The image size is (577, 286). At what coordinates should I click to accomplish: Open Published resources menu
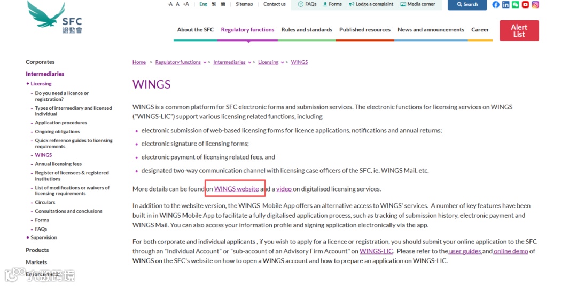pos(365,30)
